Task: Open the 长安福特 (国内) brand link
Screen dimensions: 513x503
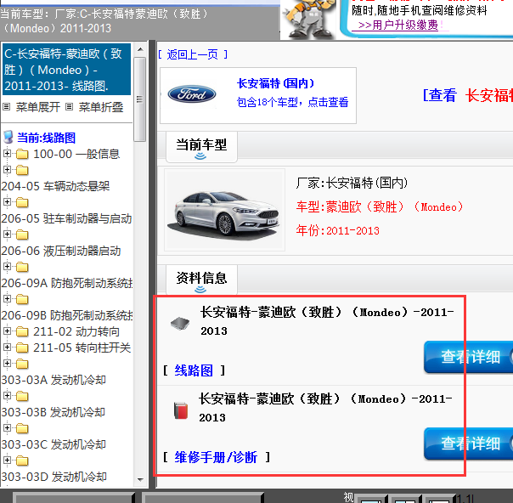Action: click(x=275, y=83)
